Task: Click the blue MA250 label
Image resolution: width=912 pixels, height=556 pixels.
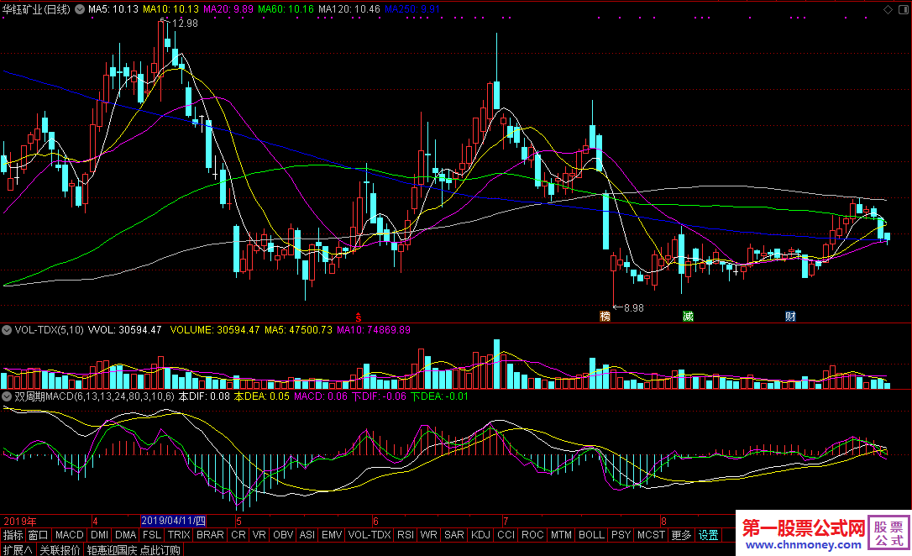Action: coord(411,9)
